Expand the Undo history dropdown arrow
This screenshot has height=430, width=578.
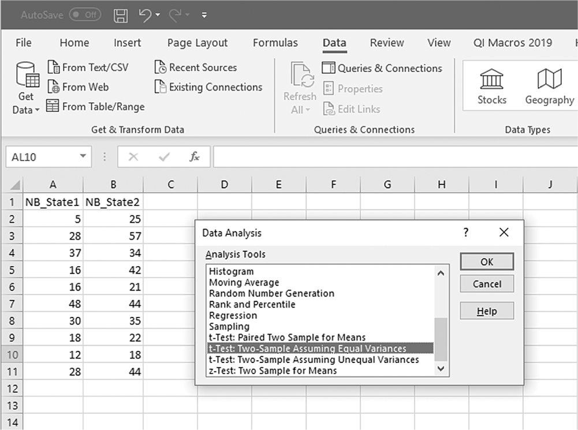click(158, 15)
